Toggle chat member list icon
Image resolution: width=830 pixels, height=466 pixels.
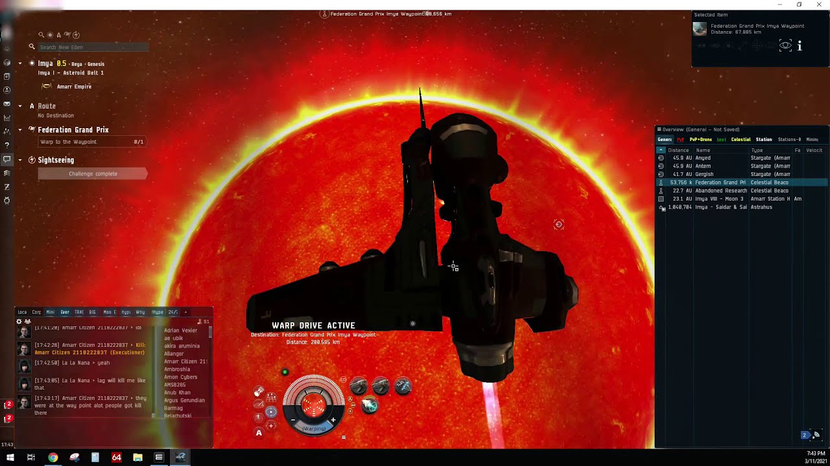click(27, 321)
